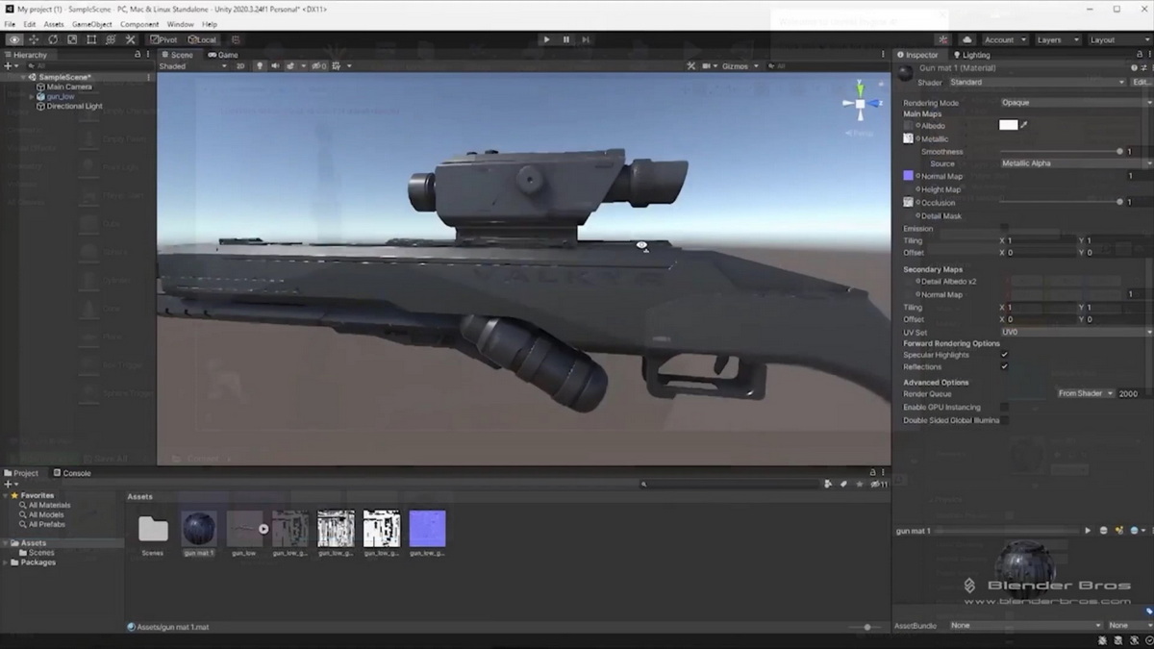
Task: Open Collab services sparkle icon
Action: (943, 39)
